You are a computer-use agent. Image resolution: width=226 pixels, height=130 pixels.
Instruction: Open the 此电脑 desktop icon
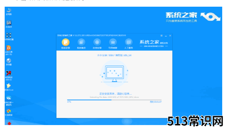point(9,12)
